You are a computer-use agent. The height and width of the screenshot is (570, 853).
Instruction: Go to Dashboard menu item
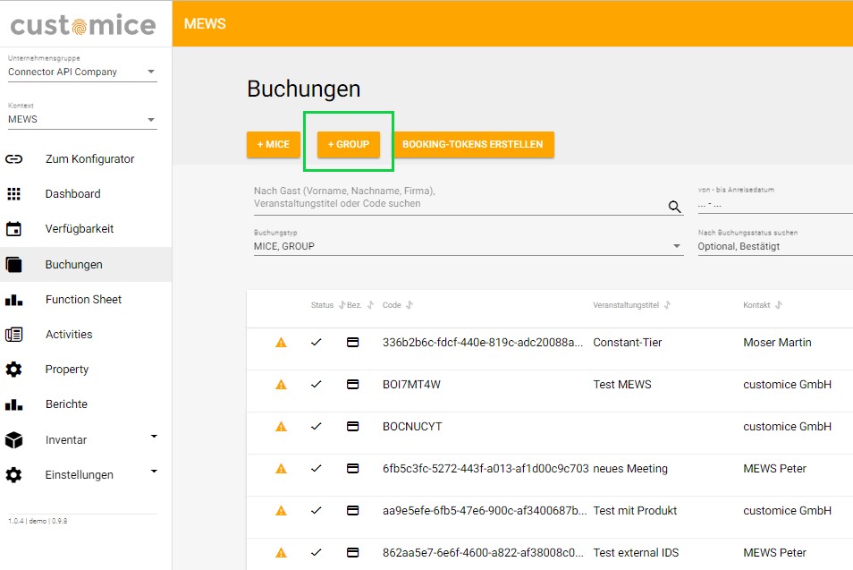[86, 194]
